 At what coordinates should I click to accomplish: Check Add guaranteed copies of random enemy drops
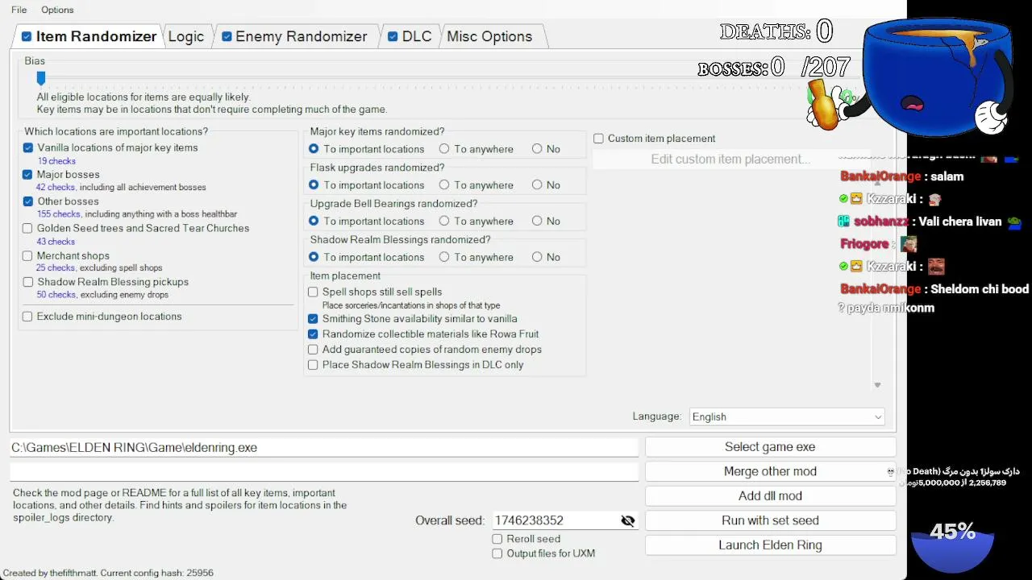(x=313, y=350)
